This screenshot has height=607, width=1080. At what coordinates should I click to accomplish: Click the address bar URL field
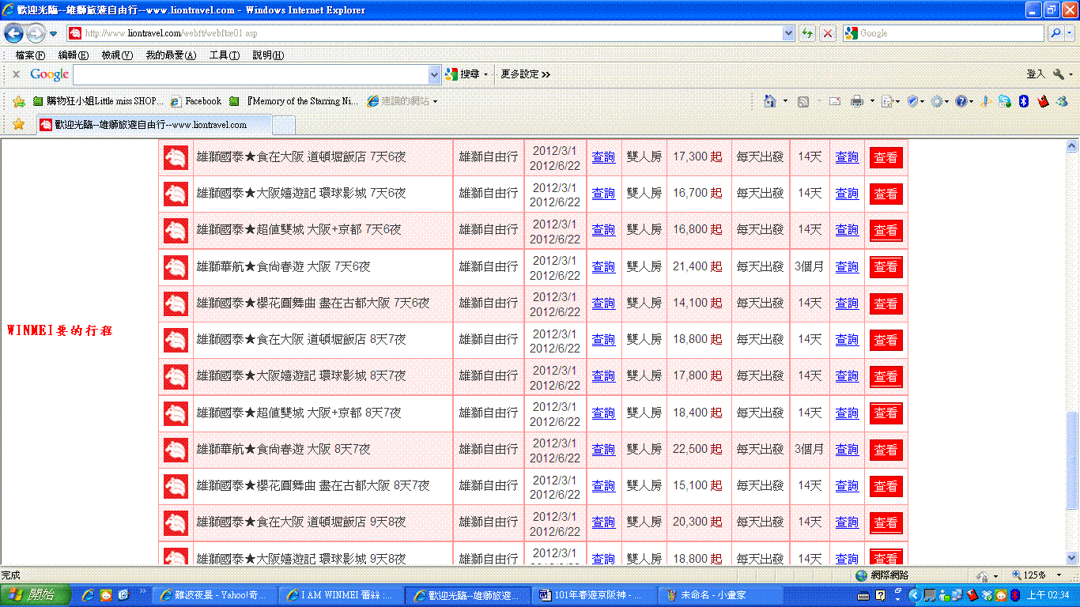point(431,33)
